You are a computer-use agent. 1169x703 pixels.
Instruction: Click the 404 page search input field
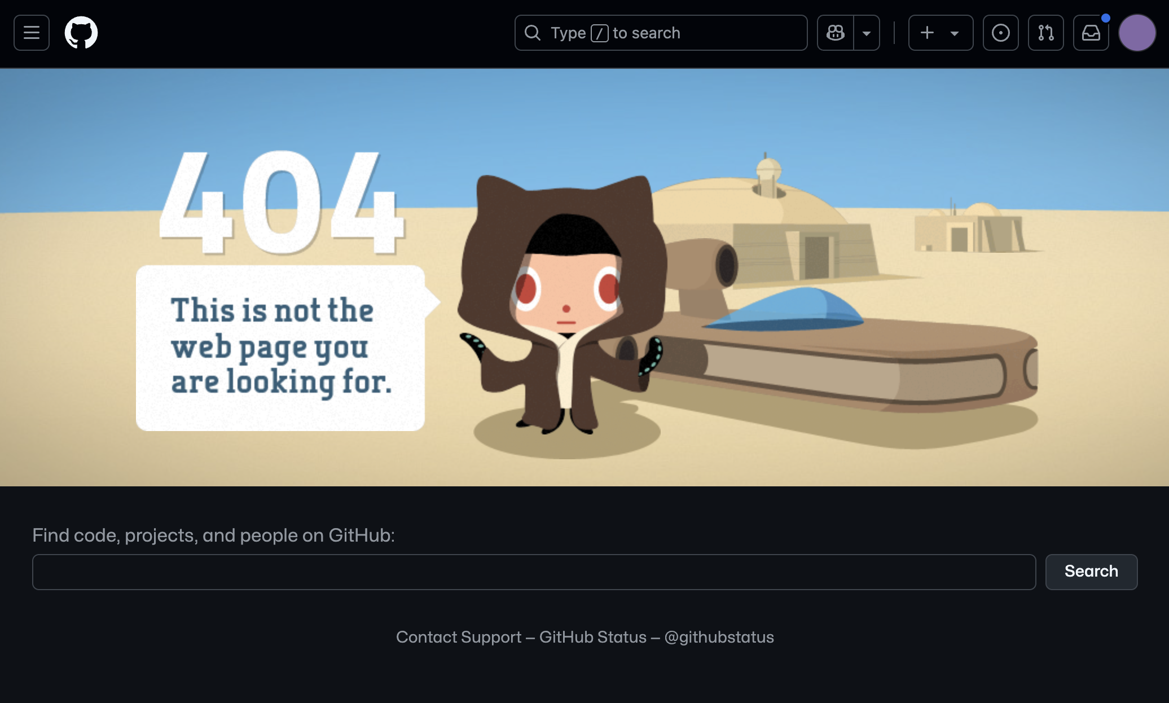534,572
